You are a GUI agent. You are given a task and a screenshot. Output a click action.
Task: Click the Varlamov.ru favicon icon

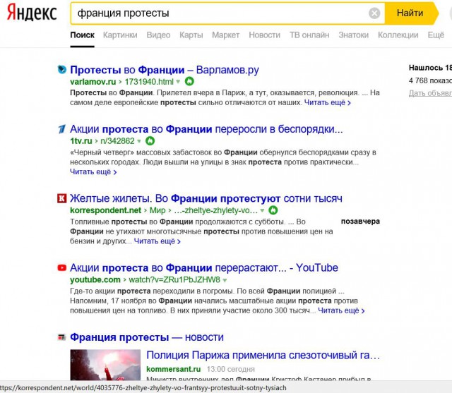(x=61, y=69)
